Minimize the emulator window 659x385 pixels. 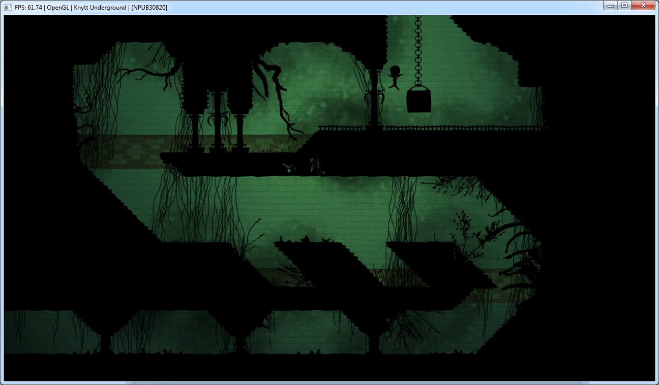[x=610, y=5]
